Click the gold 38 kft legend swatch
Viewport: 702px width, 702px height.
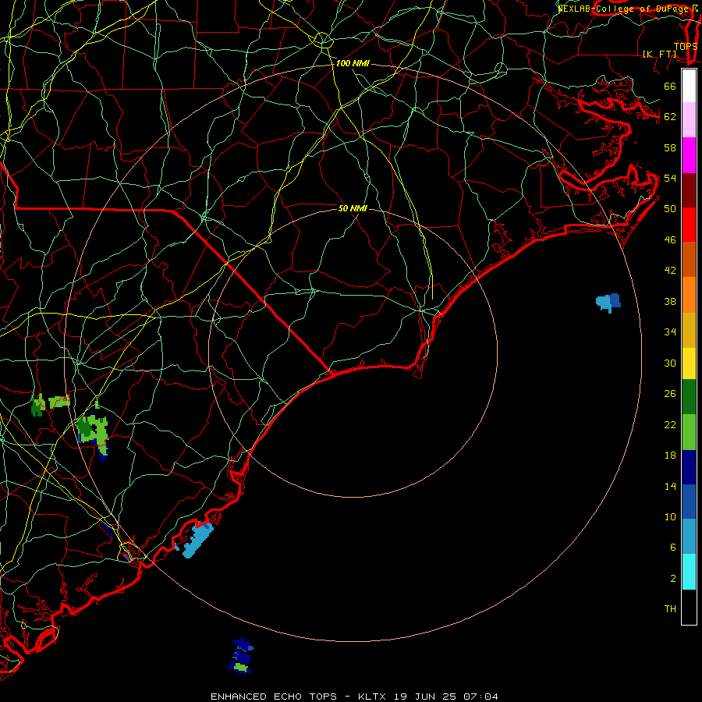pyautogui.click(x=689, y=330)
